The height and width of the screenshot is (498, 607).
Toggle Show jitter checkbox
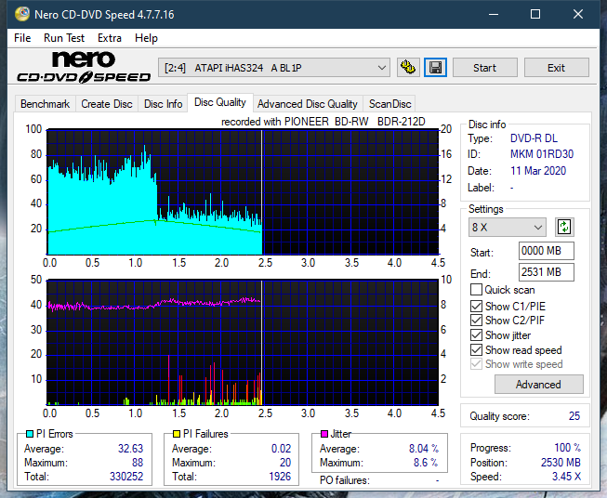[x=476, y=335]
